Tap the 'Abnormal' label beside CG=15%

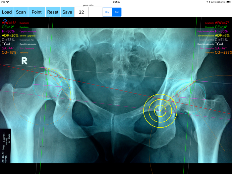(24, 53)
